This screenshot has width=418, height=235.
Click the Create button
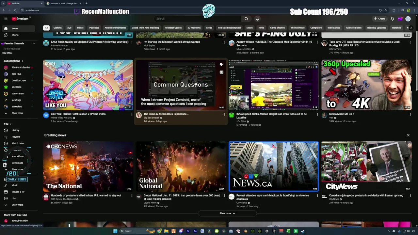coord(380,19)
